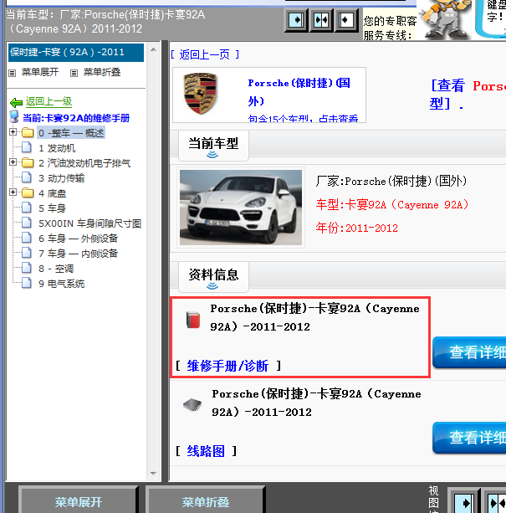The height and width of the screenshot is (513, 506).
Task: Select 7 车身 — 内侧设备 in tree
Action: pyautogui.click(x=78, y=254)
